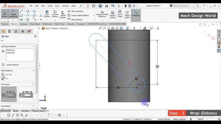Select the Centerpoint Straight Slot type
This screenshot has width=221, height=124.
[x=26, y=94]
